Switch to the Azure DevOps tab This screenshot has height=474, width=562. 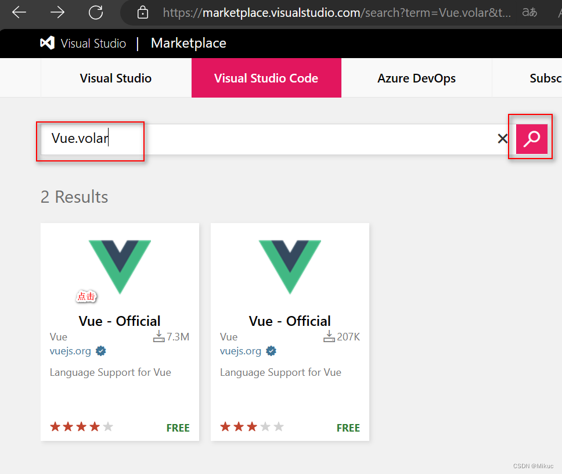pyautogui.click(x=416, y=78)
